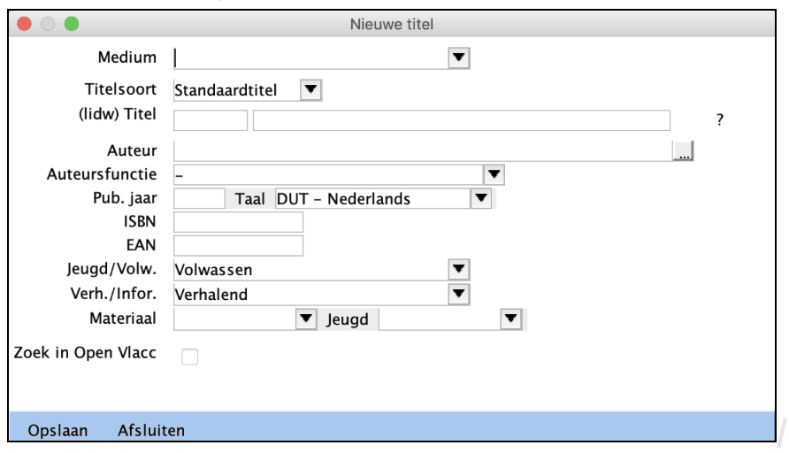Screen dimensions: 789x453
Task: Click the Auteur text field
Action: [423, 151]
